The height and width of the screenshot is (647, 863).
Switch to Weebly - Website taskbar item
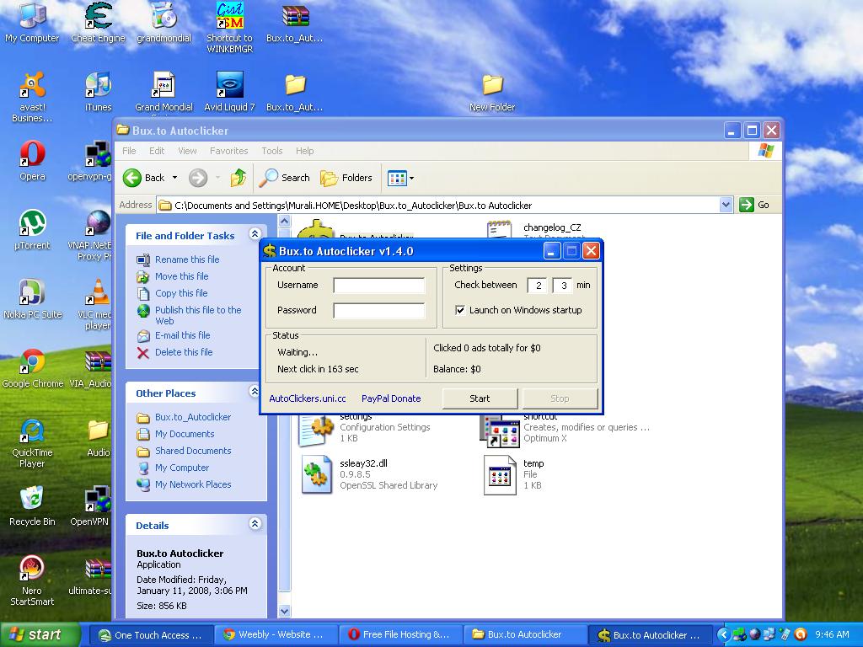coord(276,635)
